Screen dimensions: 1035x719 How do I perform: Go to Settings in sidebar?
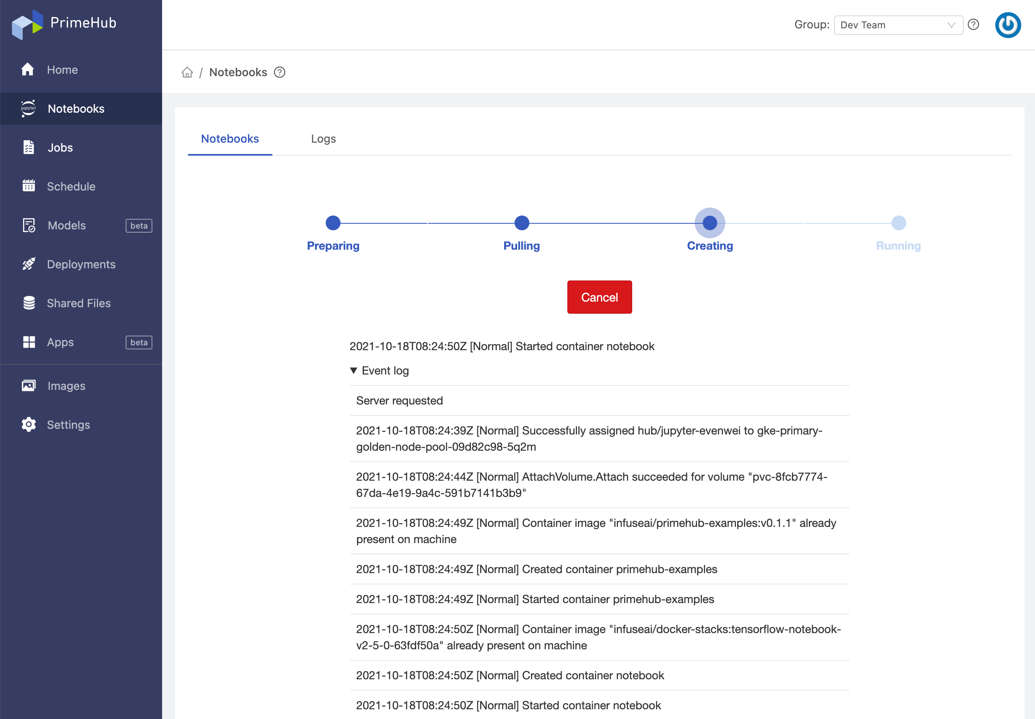tap(81, 425)
